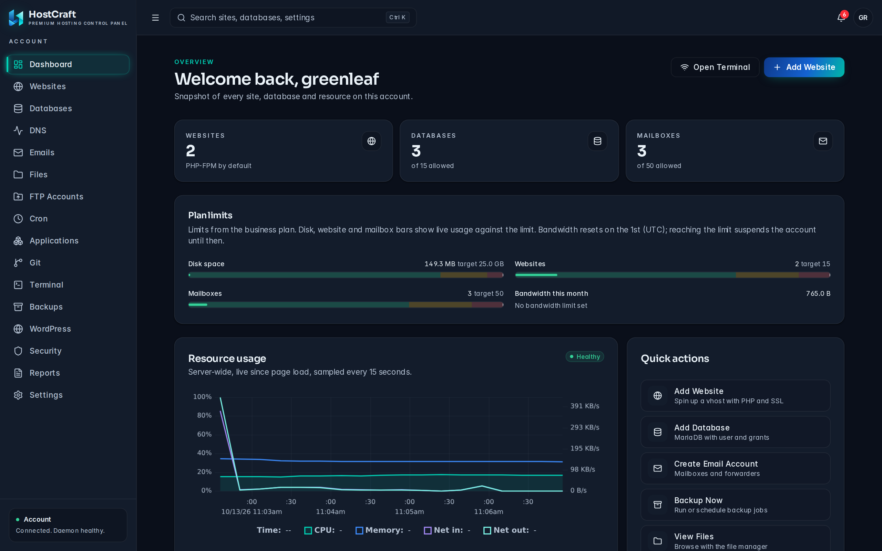Open Reports in the sidebar
882x551 pixels.
[x=68, y=373]
